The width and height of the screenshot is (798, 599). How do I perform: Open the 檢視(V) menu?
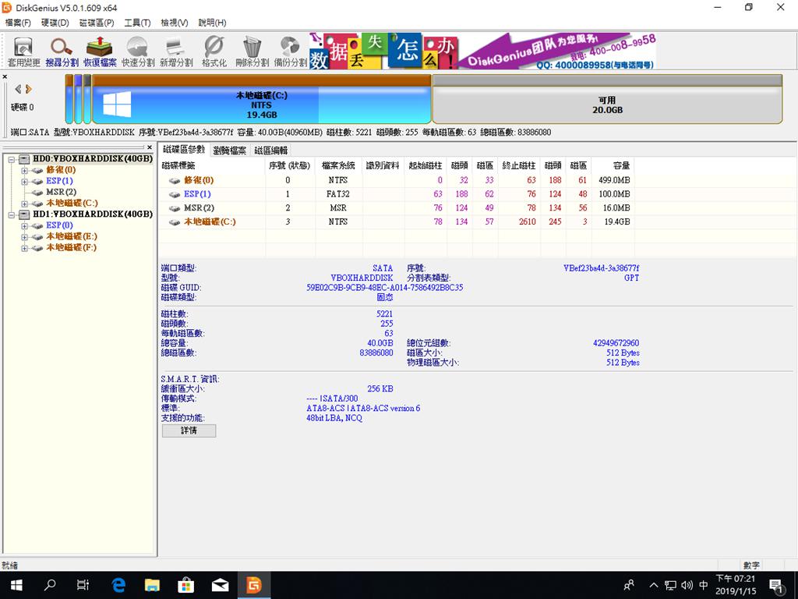tap(175, 23)
